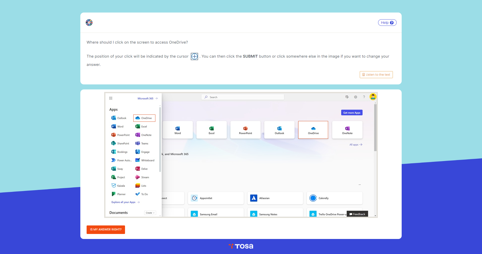Open the Samsung Notes app card

[275, 213]
